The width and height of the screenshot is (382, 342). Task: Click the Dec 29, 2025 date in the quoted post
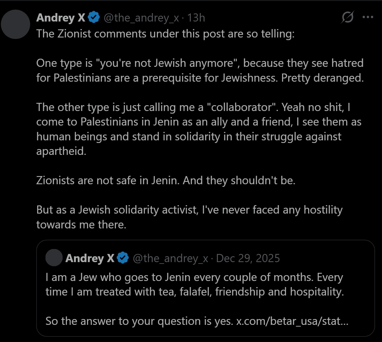click(248, 258)
